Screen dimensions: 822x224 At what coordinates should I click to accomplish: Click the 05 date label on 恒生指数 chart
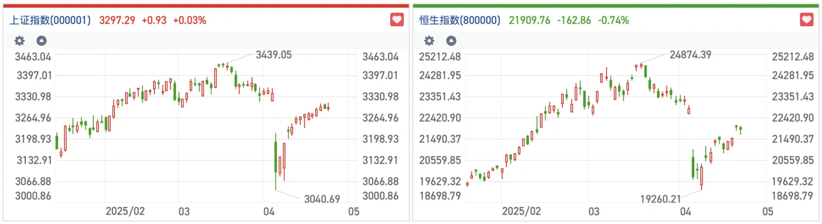[x=767, y=211]
